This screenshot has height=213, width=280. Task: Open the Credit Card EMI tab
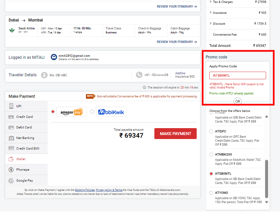click(x=26, y=148)
